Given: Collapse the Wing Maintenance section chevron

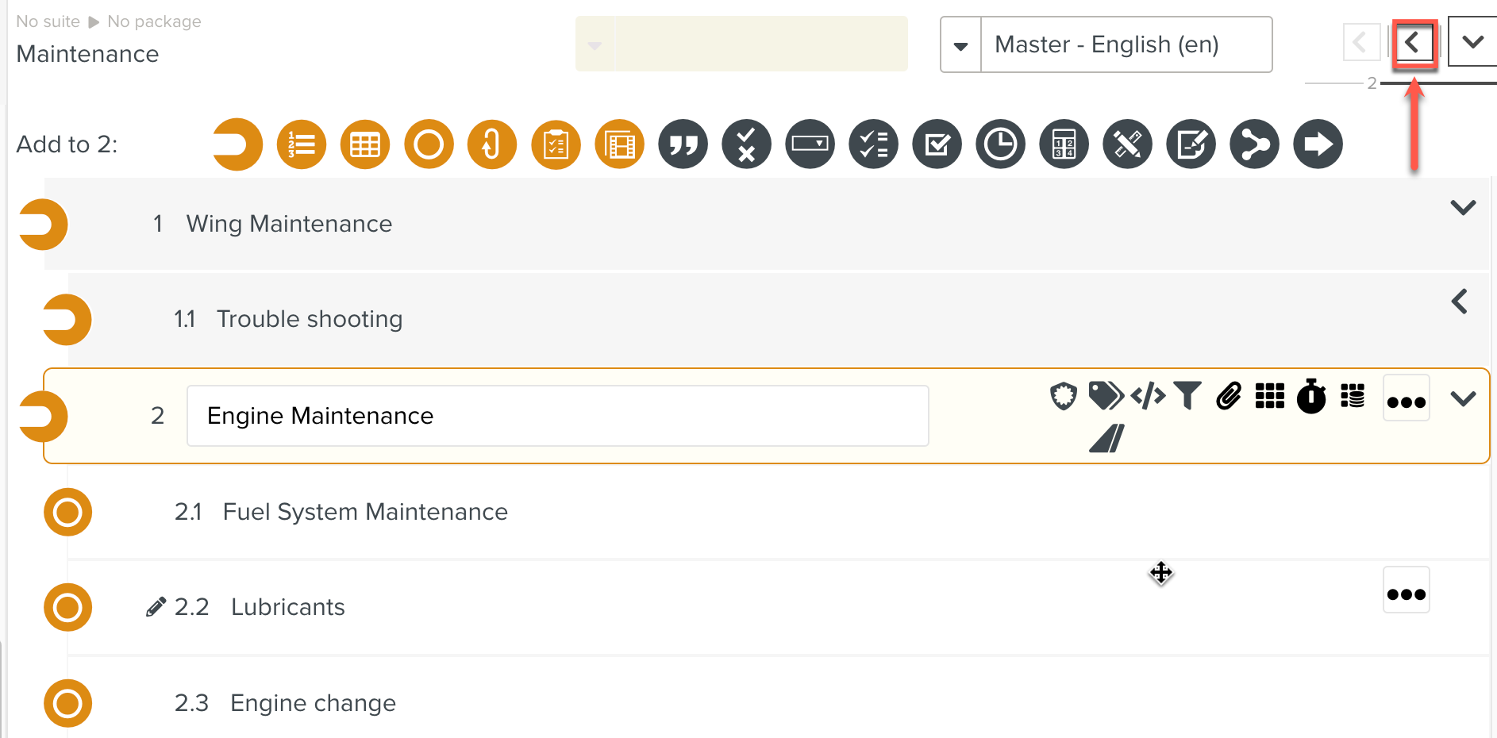Looking at the screenshot, I should (x=1462, y=208).
